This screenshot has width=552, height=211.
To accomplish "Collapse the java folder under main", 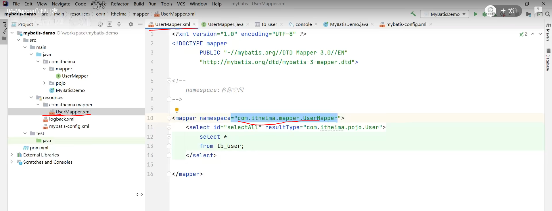I will [x=31, y=54].
